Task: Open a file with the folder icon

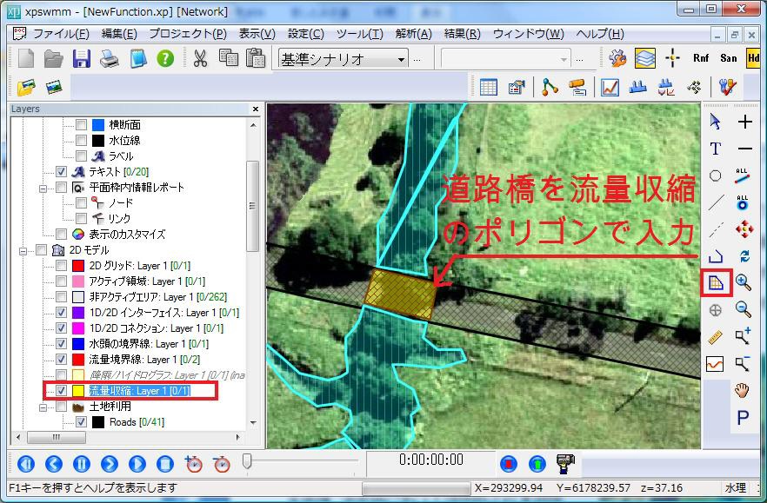Action: click(53, 59)
